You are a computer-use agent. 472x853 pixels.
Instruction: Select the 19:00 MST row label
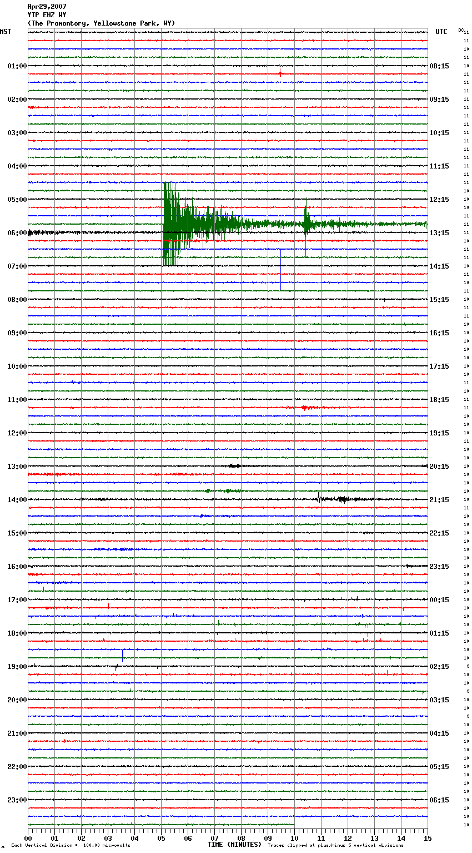17,667
